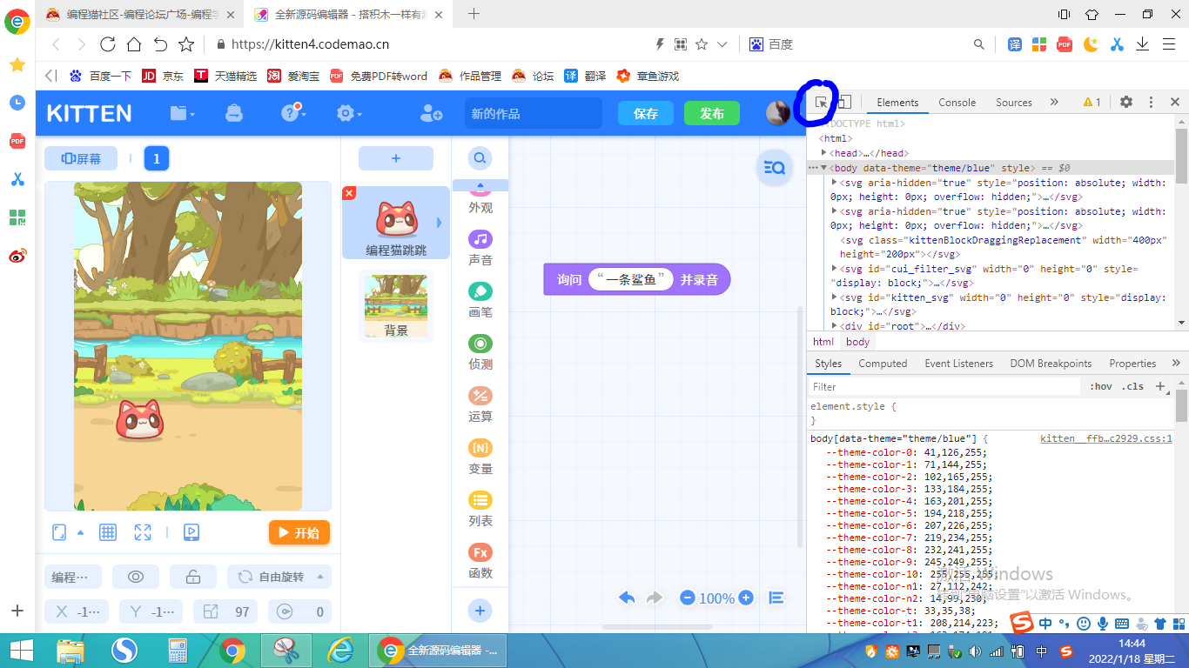Select the 背景 background thumbnail

point(396,306)
